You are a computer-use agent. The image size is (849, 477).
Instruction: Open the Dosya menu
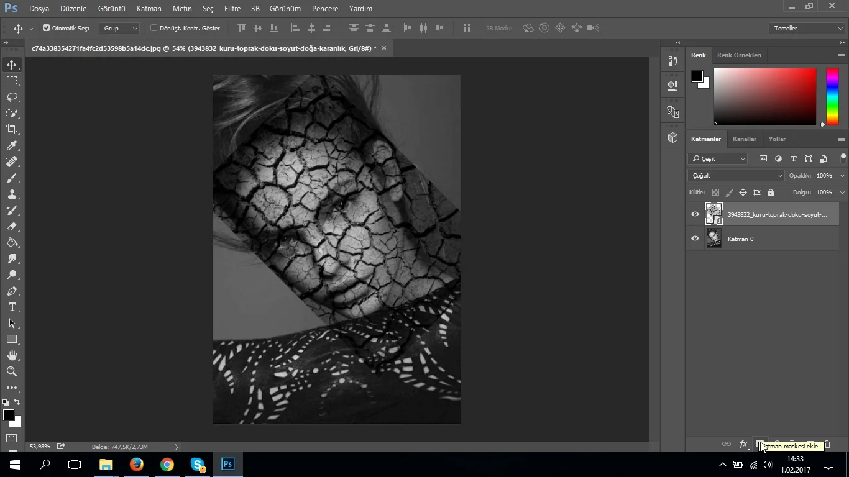click(x=39, y=9)
